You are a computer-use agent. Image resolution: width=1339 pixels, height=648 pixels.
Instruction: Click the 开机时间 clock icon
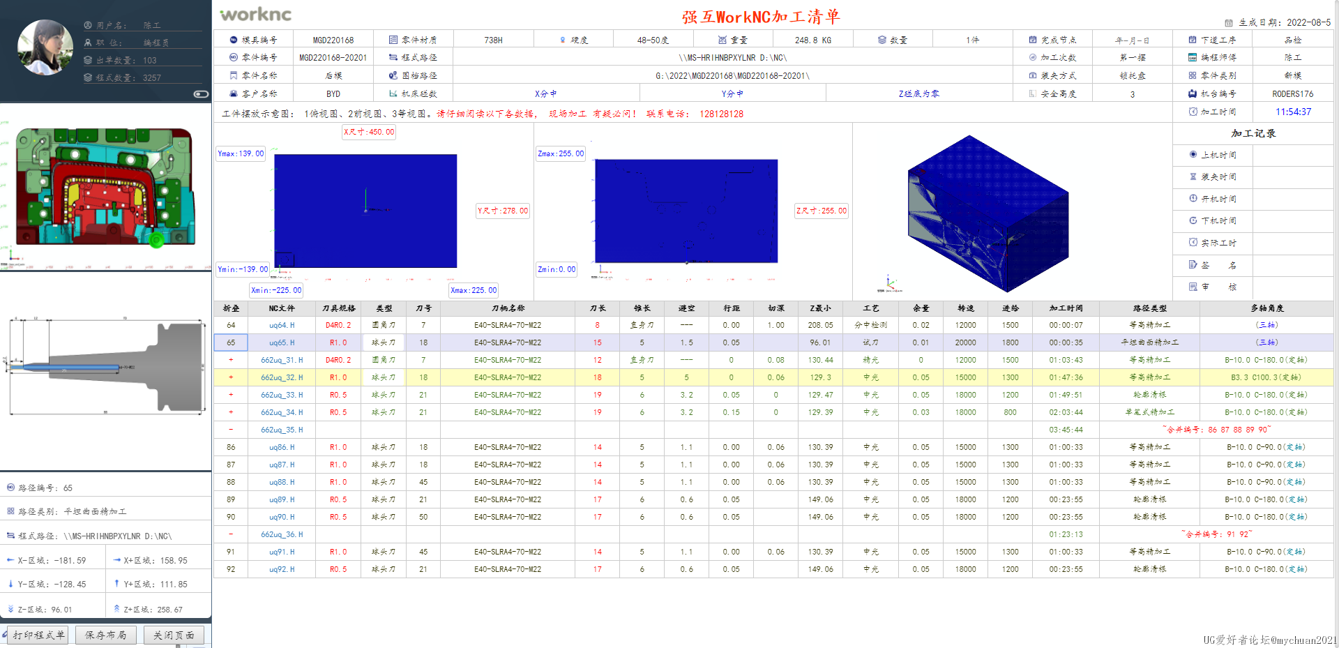pos(1193,199)
